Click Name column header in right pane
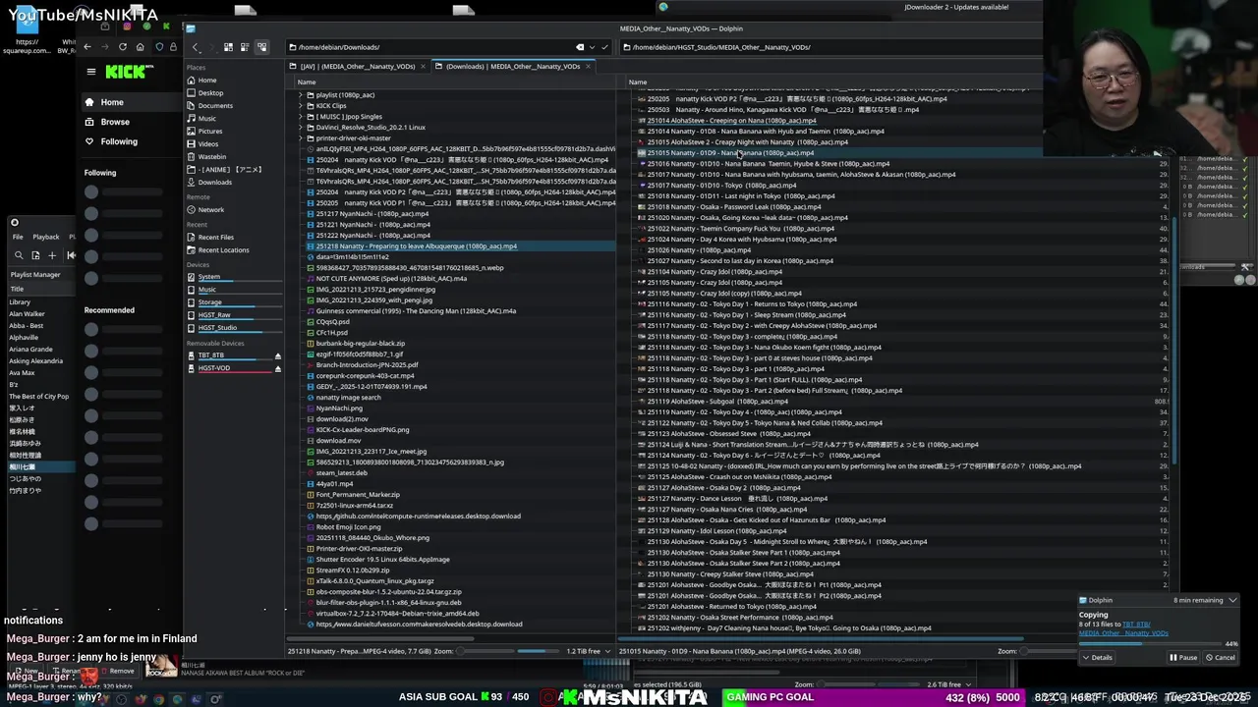The width and height of the screenshot is (1258, 707). click(638, 82)
